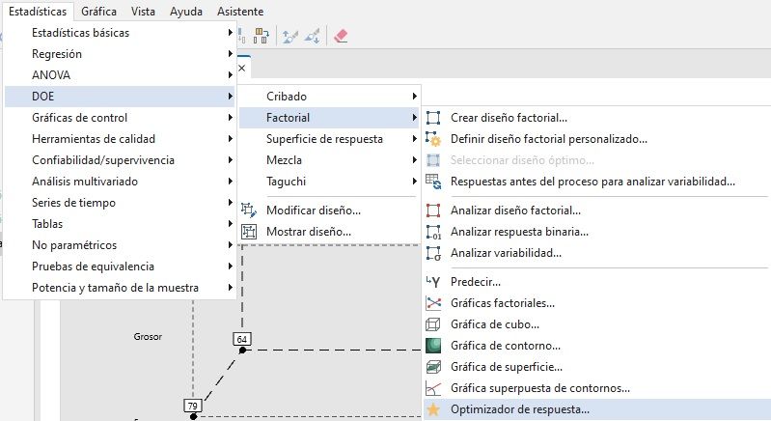Click Gráfica superpuesta de contornos icon
771x421 pixels.
tap(433, 388)
